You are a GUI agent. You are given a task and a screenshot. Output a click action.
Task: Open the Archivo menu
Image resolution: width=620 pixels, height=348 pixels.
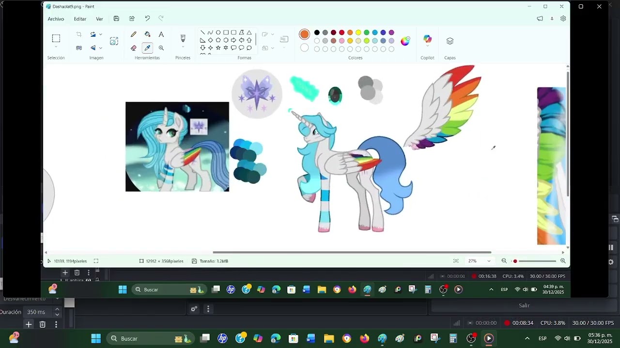tap(56, 19)
